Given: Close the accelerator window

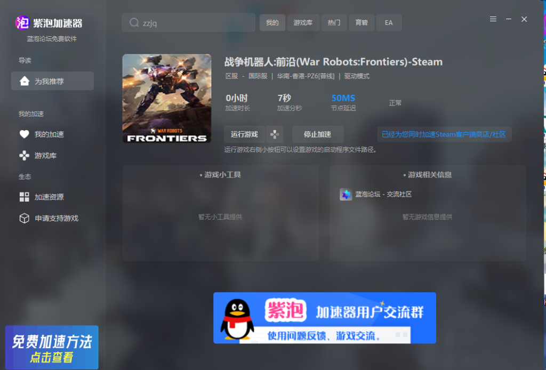Looking at the screenshot, I should coord(524,19).
